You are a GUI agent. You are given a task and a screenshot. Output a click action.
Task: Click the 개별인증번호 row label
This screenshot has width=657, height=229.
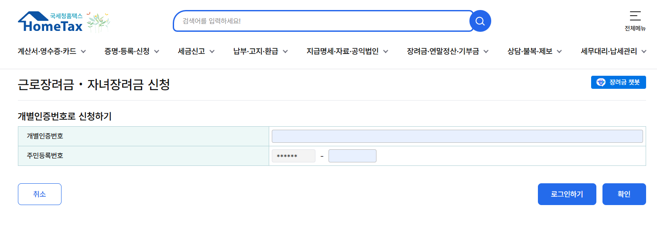click(x=45, y=136)
